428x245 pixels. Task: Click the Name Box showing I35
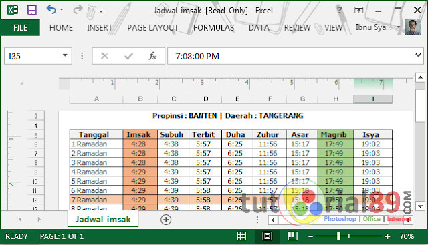[x=38, y=56]
